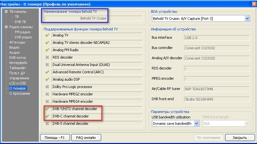Image resolution: width=257 pixels, height=144 pixels.
Task: Click the Bus interface USB 2.0 field
Action: (217, 38)
